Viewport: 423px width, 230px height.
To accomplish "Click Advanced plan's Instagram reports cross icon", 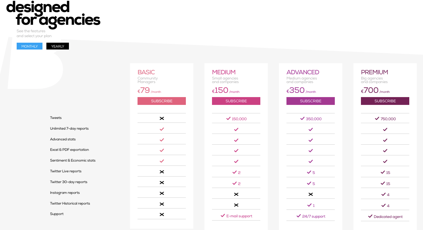I will tap(311, 194).
